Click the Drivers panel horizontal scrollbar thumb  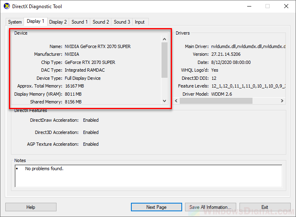(x=216, y=101)
